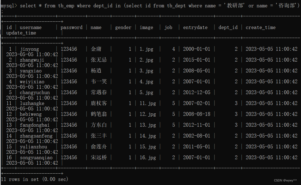The width and height of the screenshot is (301, 185).
Task: Click the name 杨逍
Action: coord(96,71)
